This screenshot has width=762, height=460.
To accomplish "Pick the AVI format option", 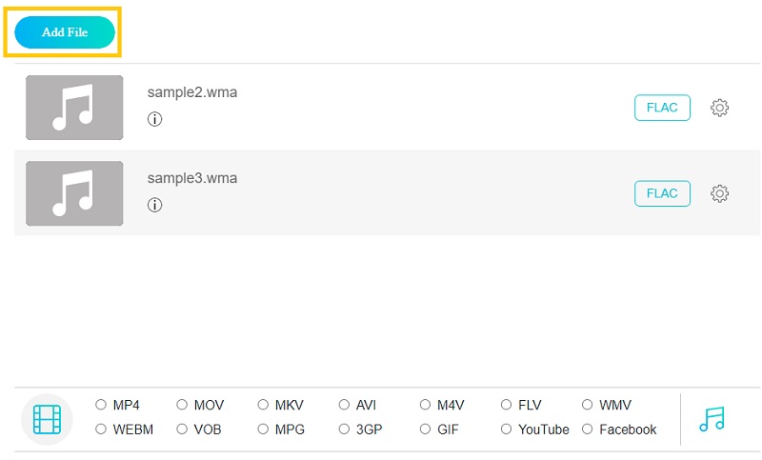I will click(344, 405).
